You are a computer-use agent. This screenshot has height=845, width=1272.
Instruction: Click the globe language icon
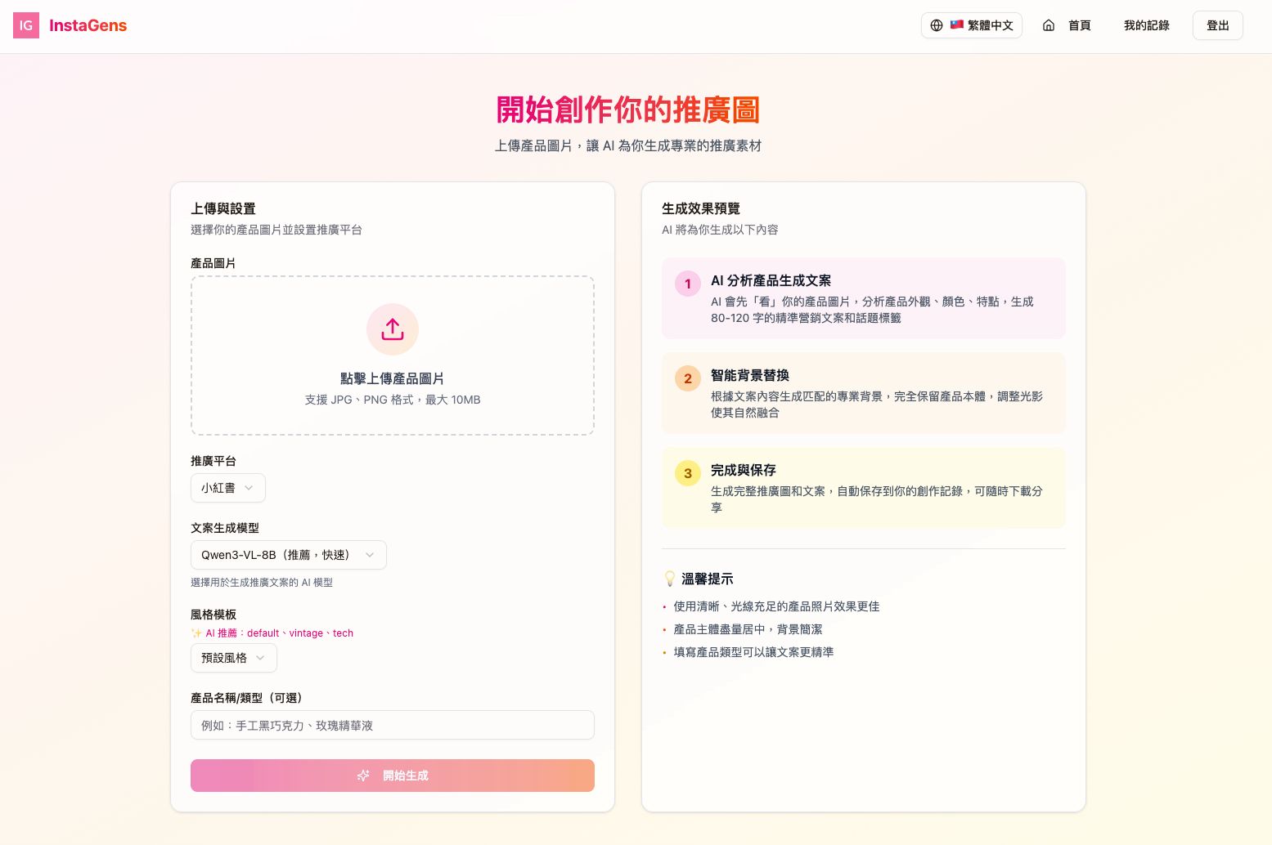pyautogui.click(x=937, y=25)
